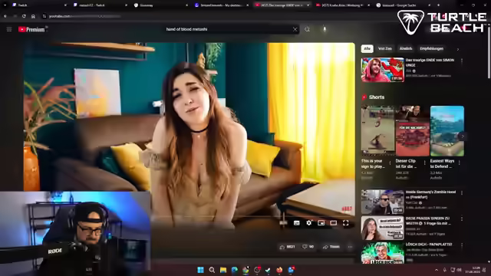Show more filter chips with right arrow
Image resolution: width=491 pixels, height=276 pixels.
coord(458,49)
